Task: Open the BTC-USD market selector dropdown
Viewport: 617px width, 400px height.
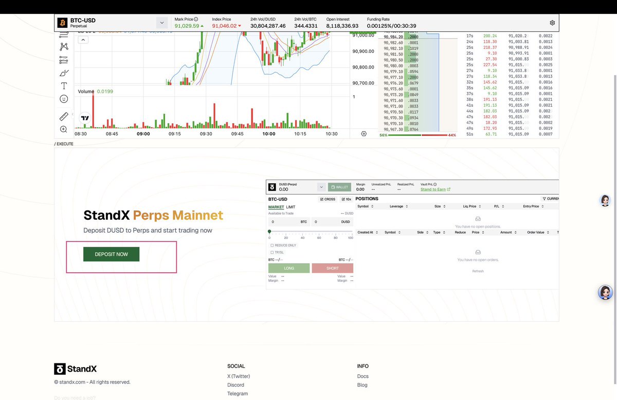Action: coord(161,23)
